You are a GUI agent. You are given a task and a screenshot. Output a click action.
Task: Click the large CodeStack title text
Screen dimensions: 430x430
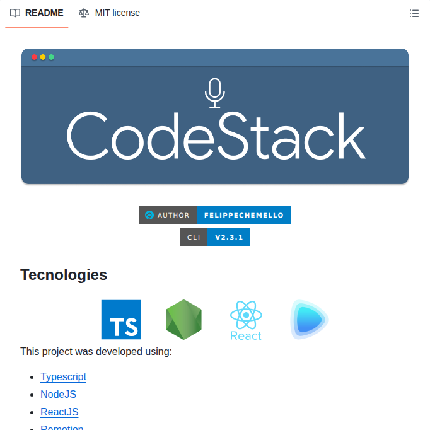click(x=215, y=136)
